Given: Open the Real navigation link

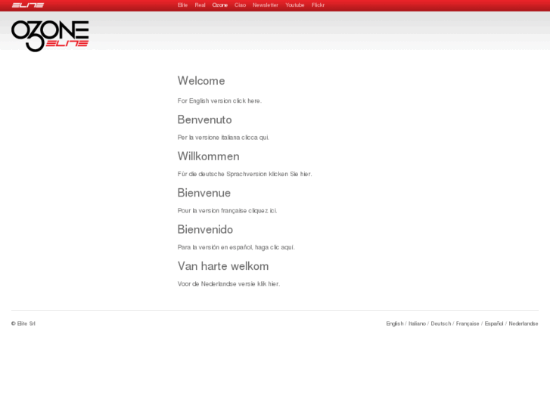Looking at the screenshot, I should point(200,5).
